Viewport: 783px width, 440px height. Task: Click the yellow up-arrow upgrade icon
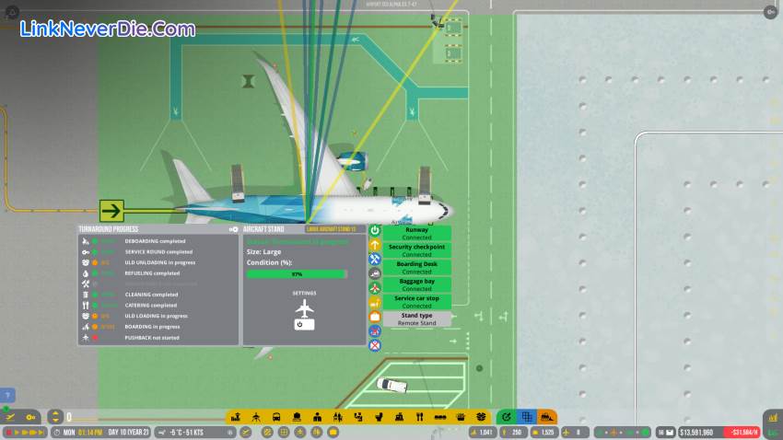pyautogui.click(x=375, y=245)
